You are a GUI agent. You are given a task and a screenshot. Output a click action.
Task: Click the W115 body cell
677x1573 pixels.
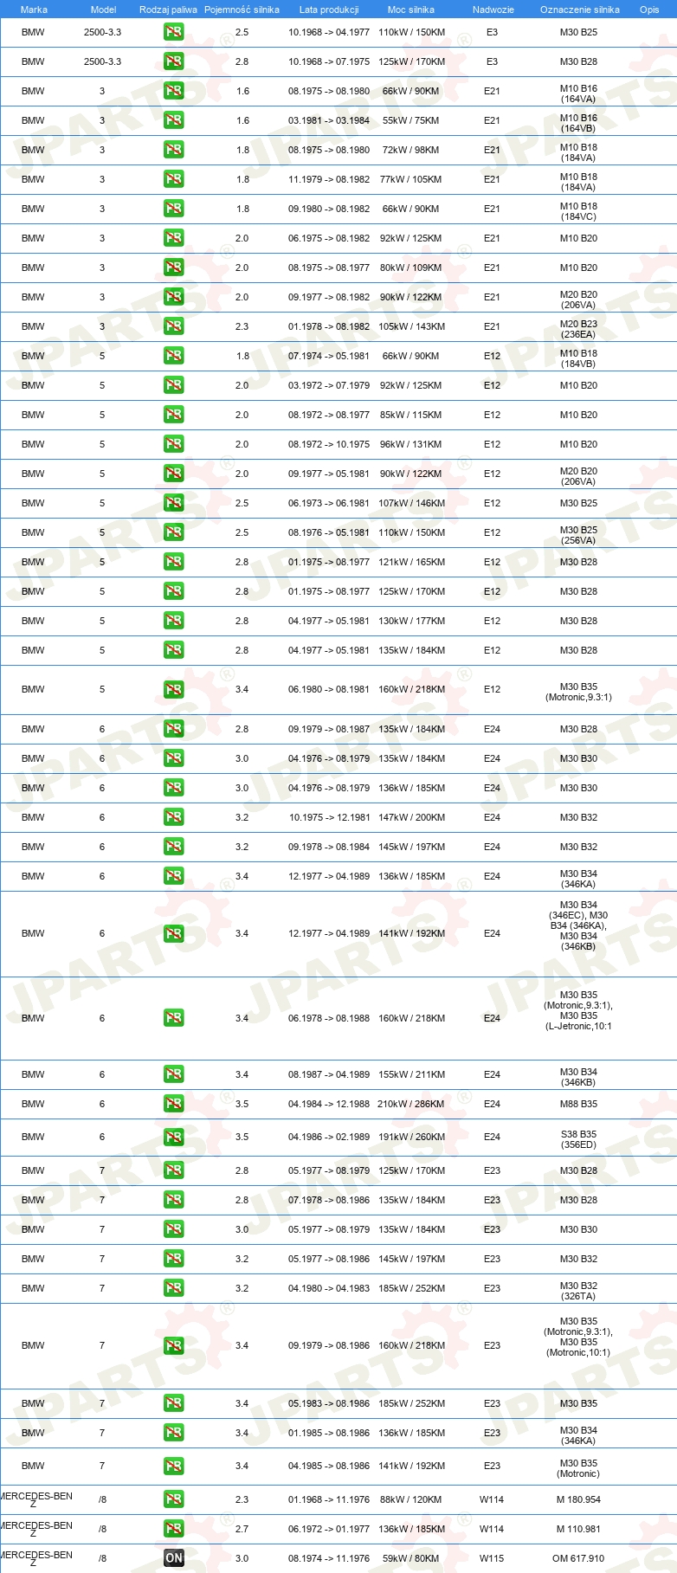pos(492,1558)
